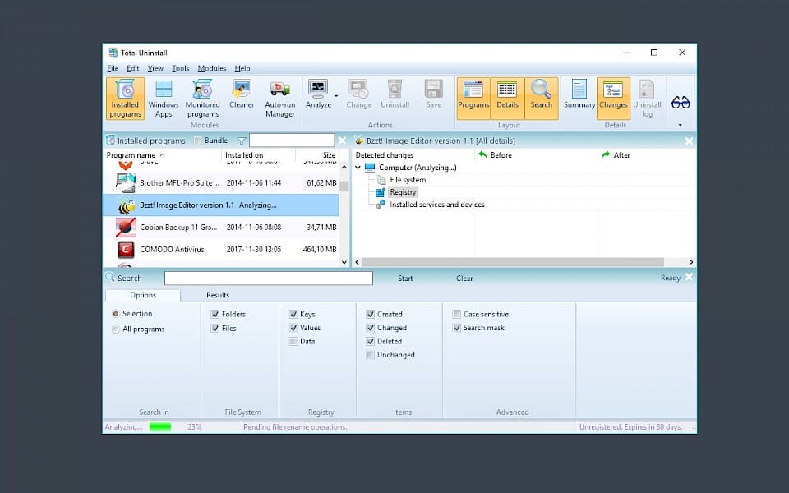Open the Installed programs module

pos(125,99)
